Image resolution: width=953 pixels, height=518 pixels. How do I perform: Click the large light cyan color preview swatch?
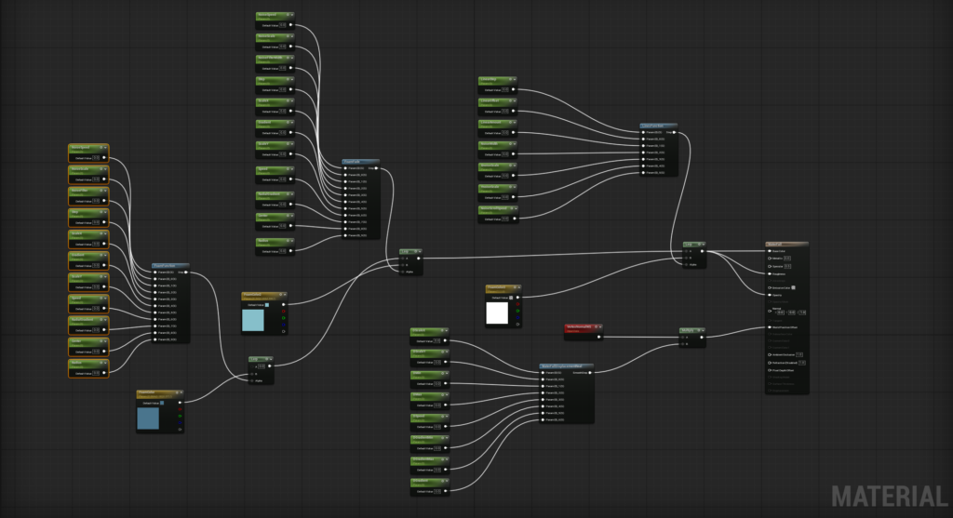[253, 321]
